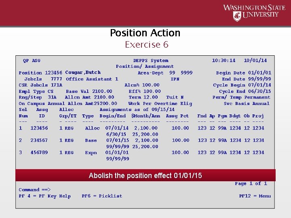The width and height of the screenshot is (291, 218).
Task: Click the 'DEPPS System' heading
Action: pos(151,61)
